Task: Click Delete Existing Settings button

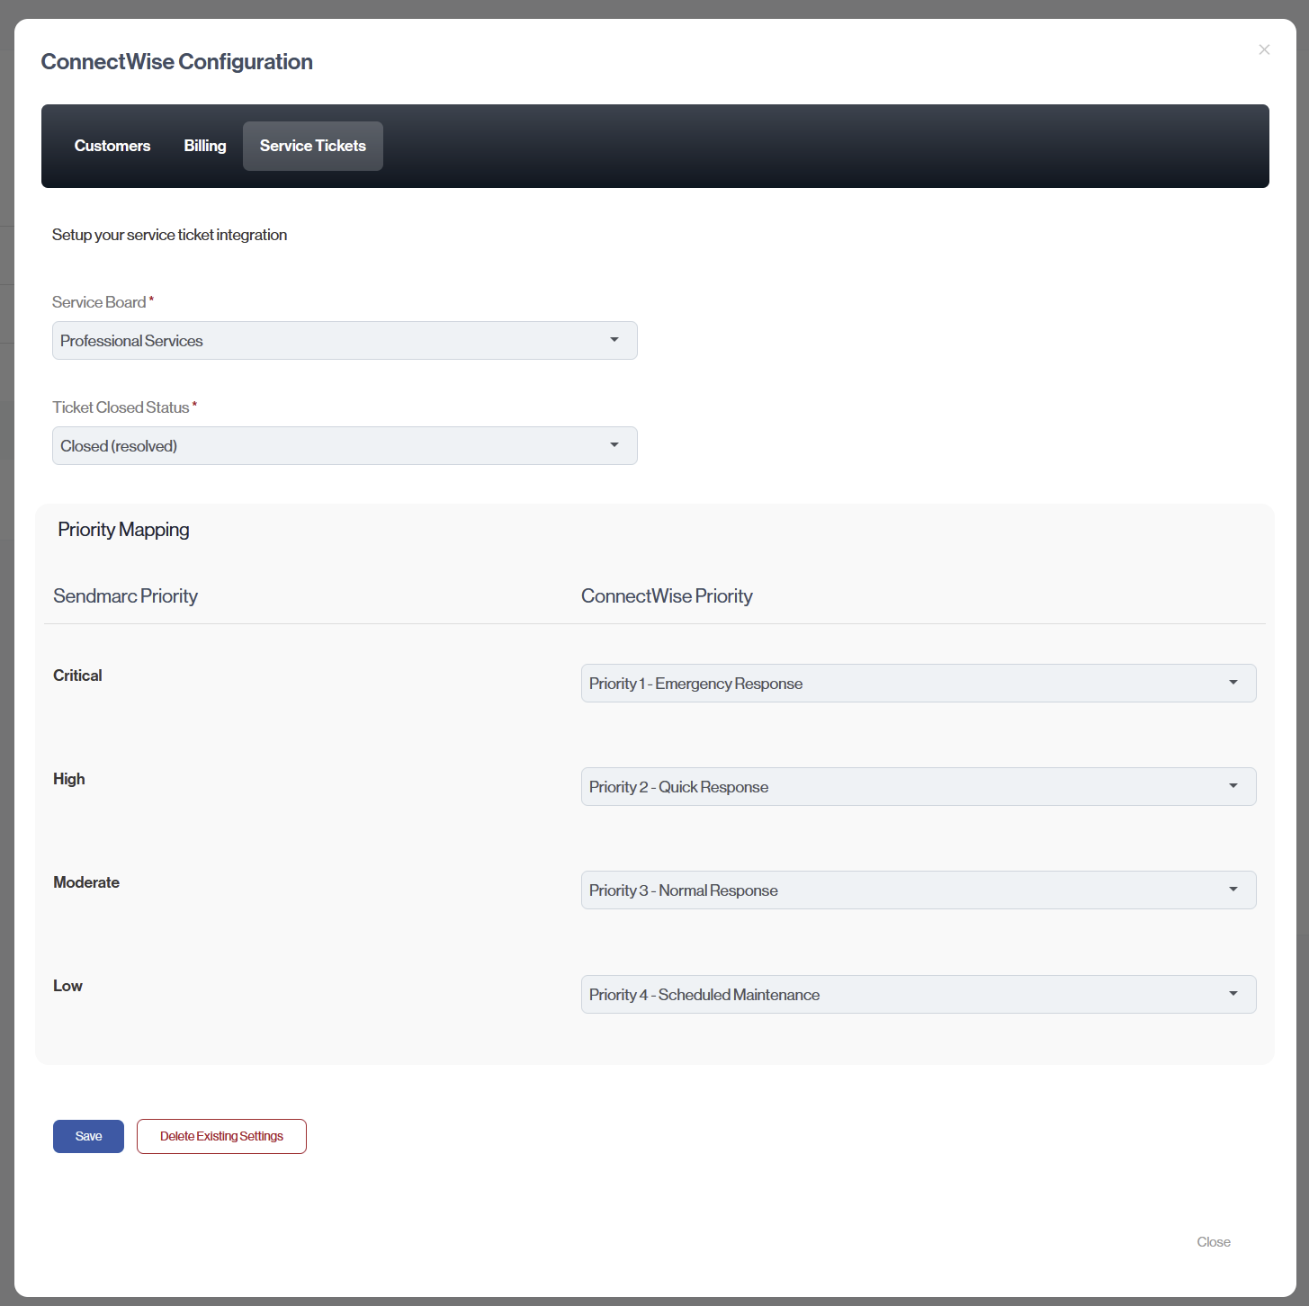Action: (221, 1136)
